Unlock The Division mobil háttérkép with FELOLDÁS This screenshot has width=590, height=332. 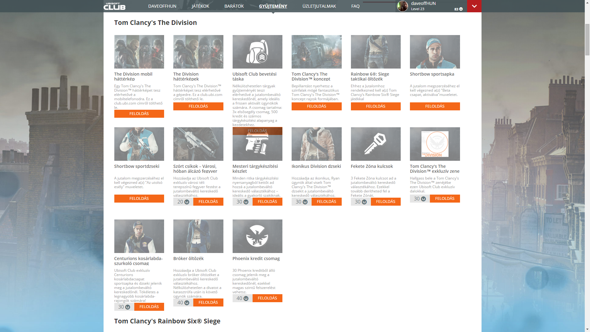139,114
